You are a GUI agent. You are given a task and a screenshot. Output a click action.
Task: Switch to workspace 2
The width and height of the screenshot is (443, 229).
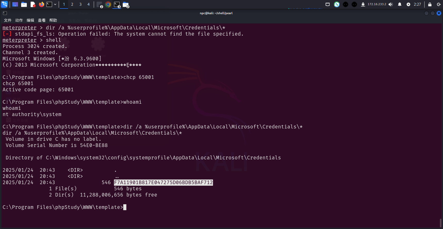pos(72,4)
